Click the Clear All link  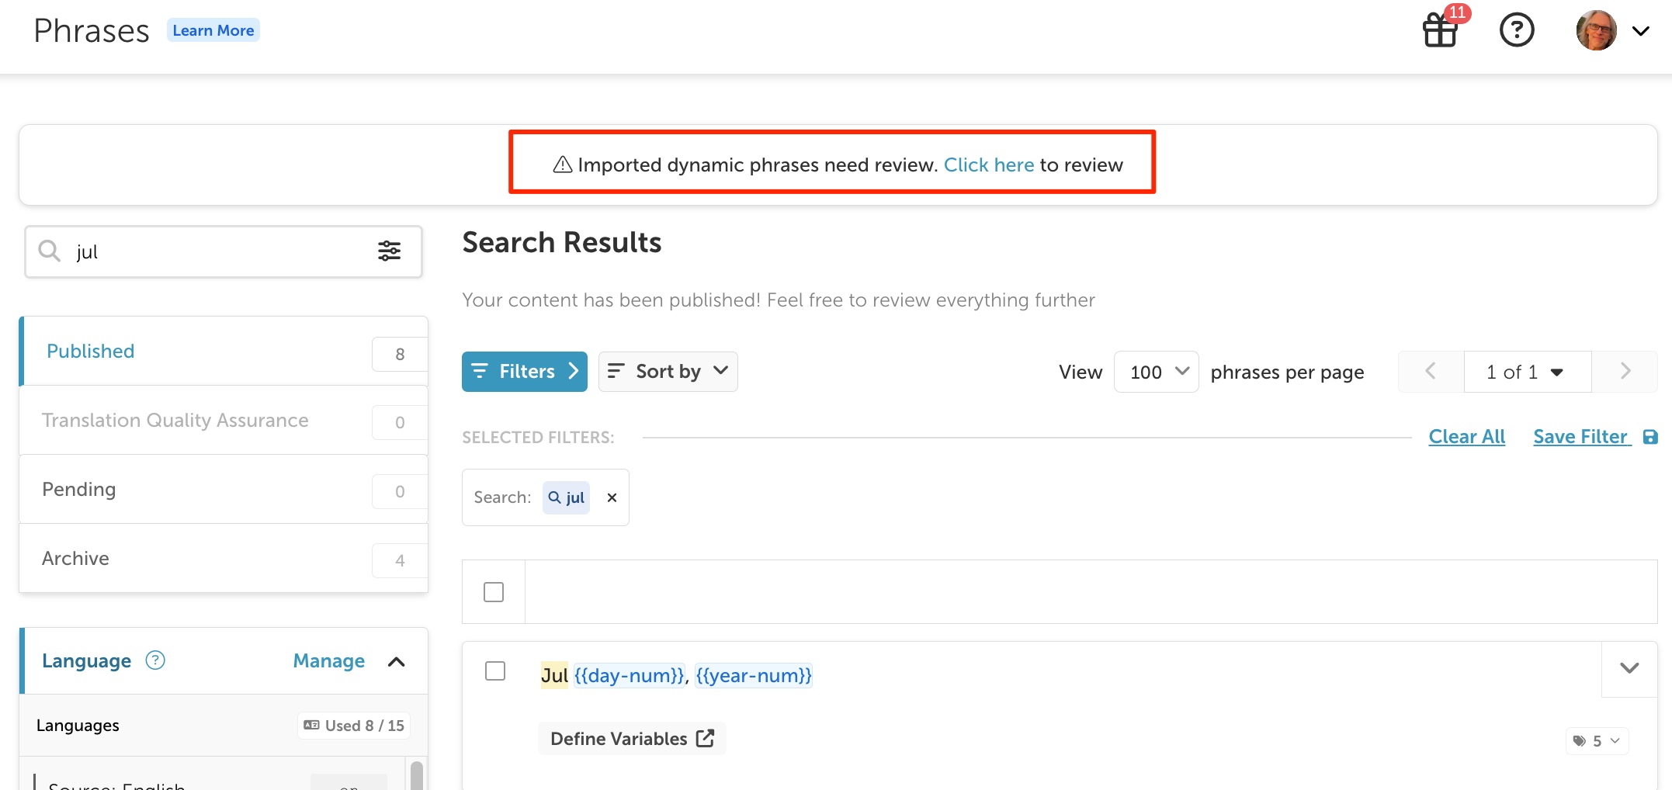click(x=1466, y=437)
